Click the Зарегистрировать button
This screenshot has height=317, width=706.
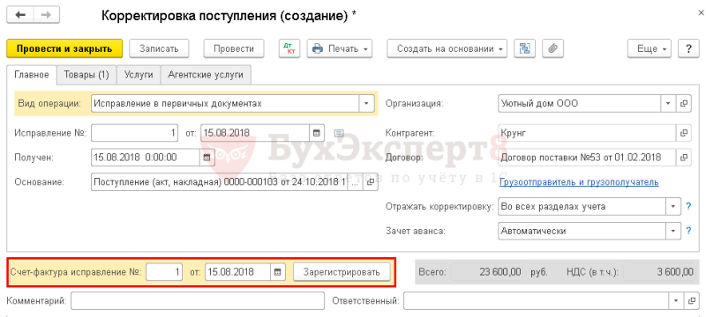click(x=342, y=271)
